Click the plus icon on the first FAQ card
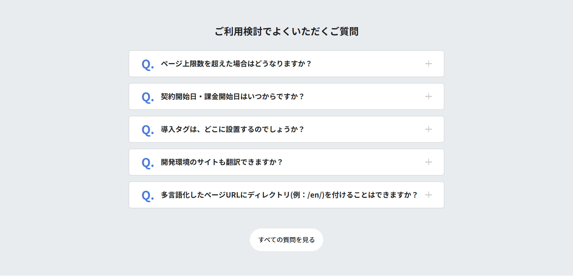573x276 pixels. pyautogui.click(x=428, y=64)
